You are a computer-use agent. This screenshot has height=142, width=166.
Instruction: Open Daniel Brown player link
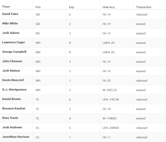tap(12, 99)
